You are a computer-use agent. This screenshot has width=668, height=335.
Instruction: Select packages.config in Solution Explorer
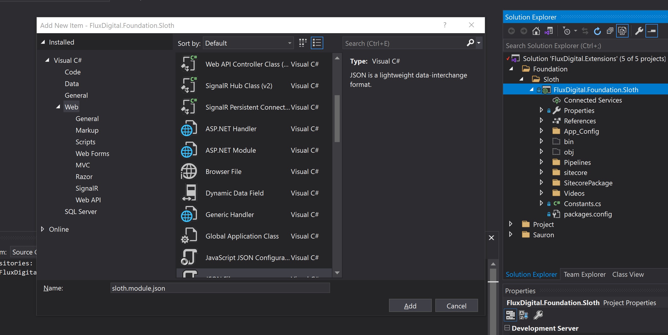point(588,214)
